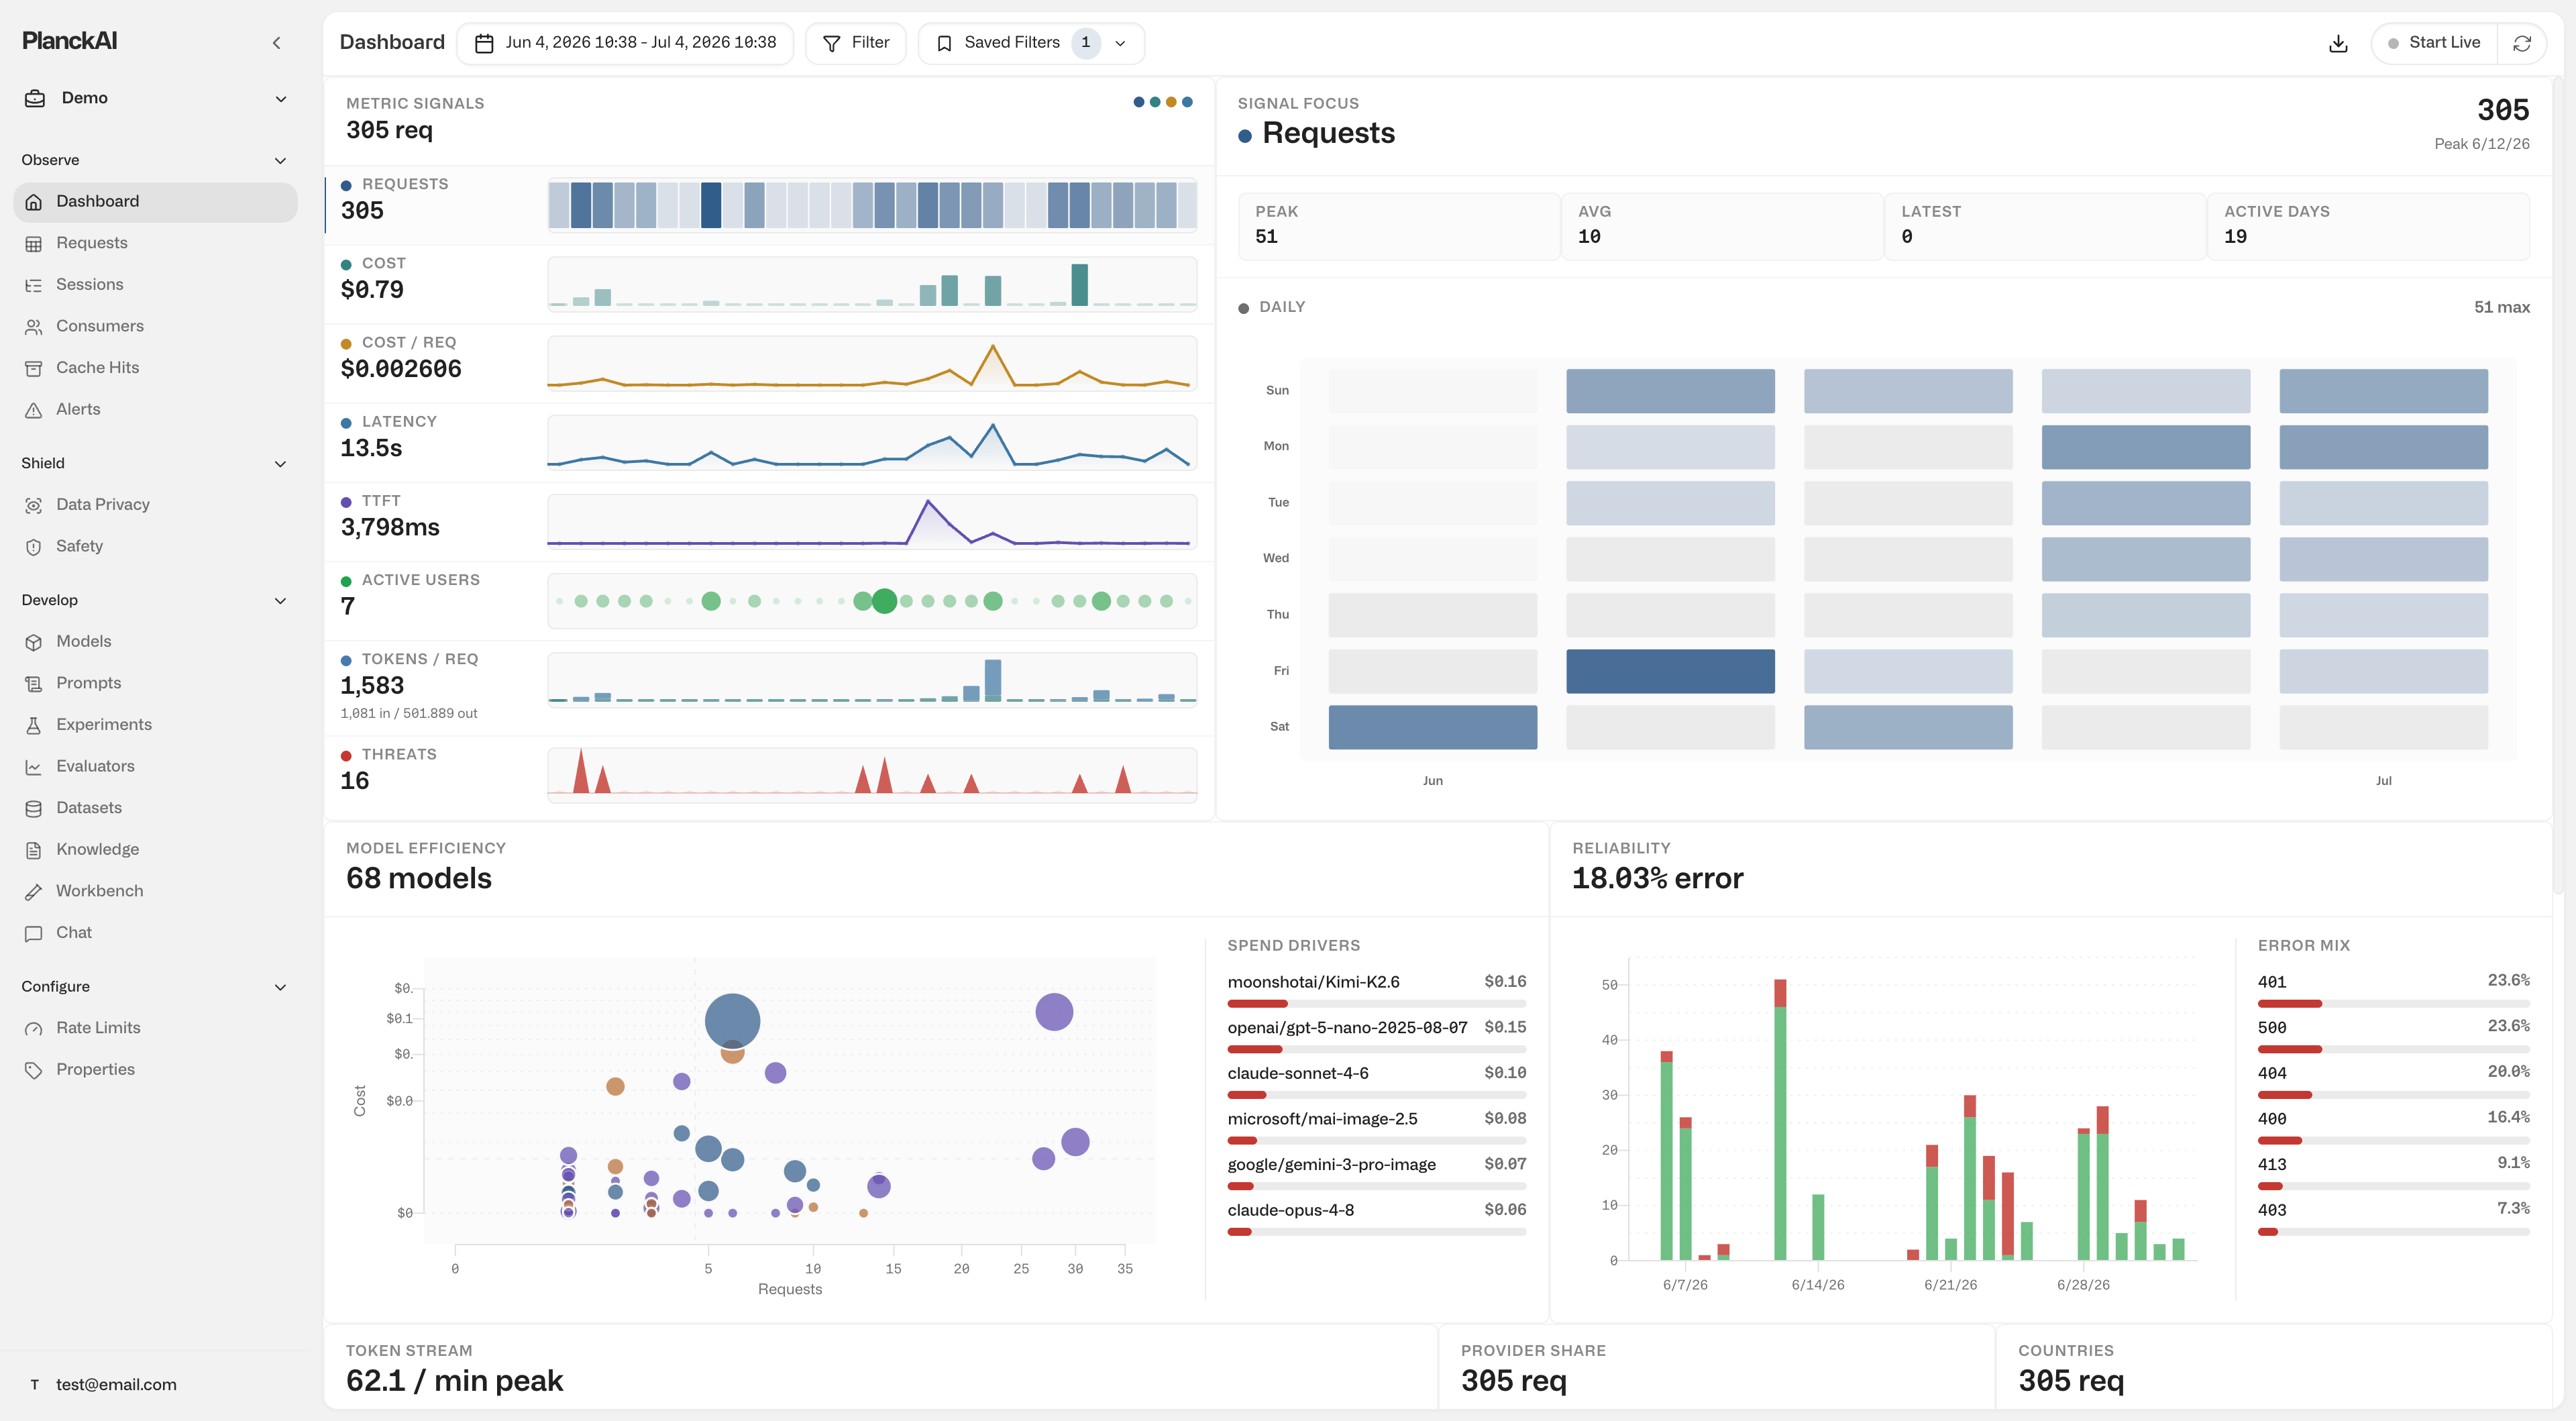Open Cache Hits page
Image resolution: width=2576 pixels, height=1421 pixels.
pos(155,368)
